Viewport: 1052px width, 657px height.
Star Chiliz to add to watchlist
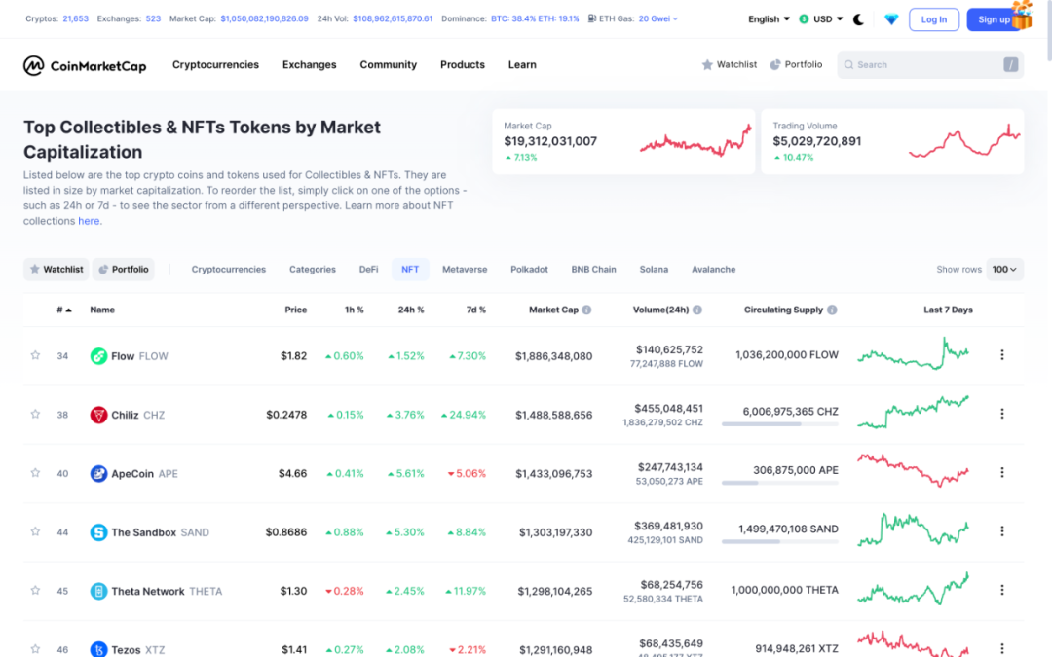click(x=36, y=415)
